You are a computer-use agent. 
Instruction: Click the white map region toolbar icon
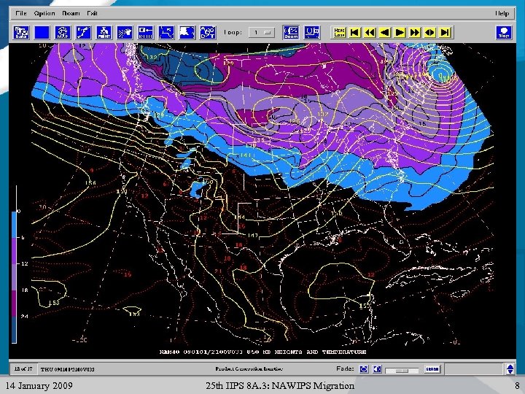pyautogui.click(x=187, y=33)
